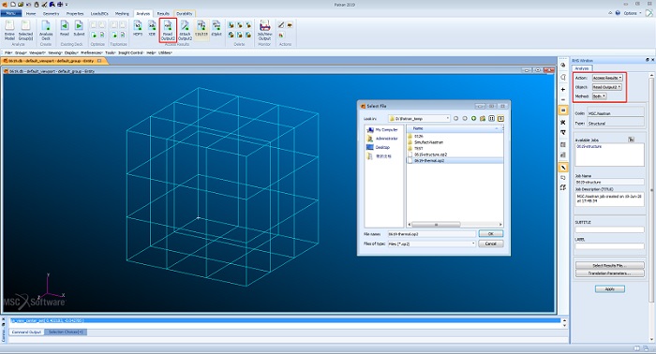The width and height of the screenshot is (656, 354).
Task: Click the HDF5 access results icon
Action: [138, 28]
